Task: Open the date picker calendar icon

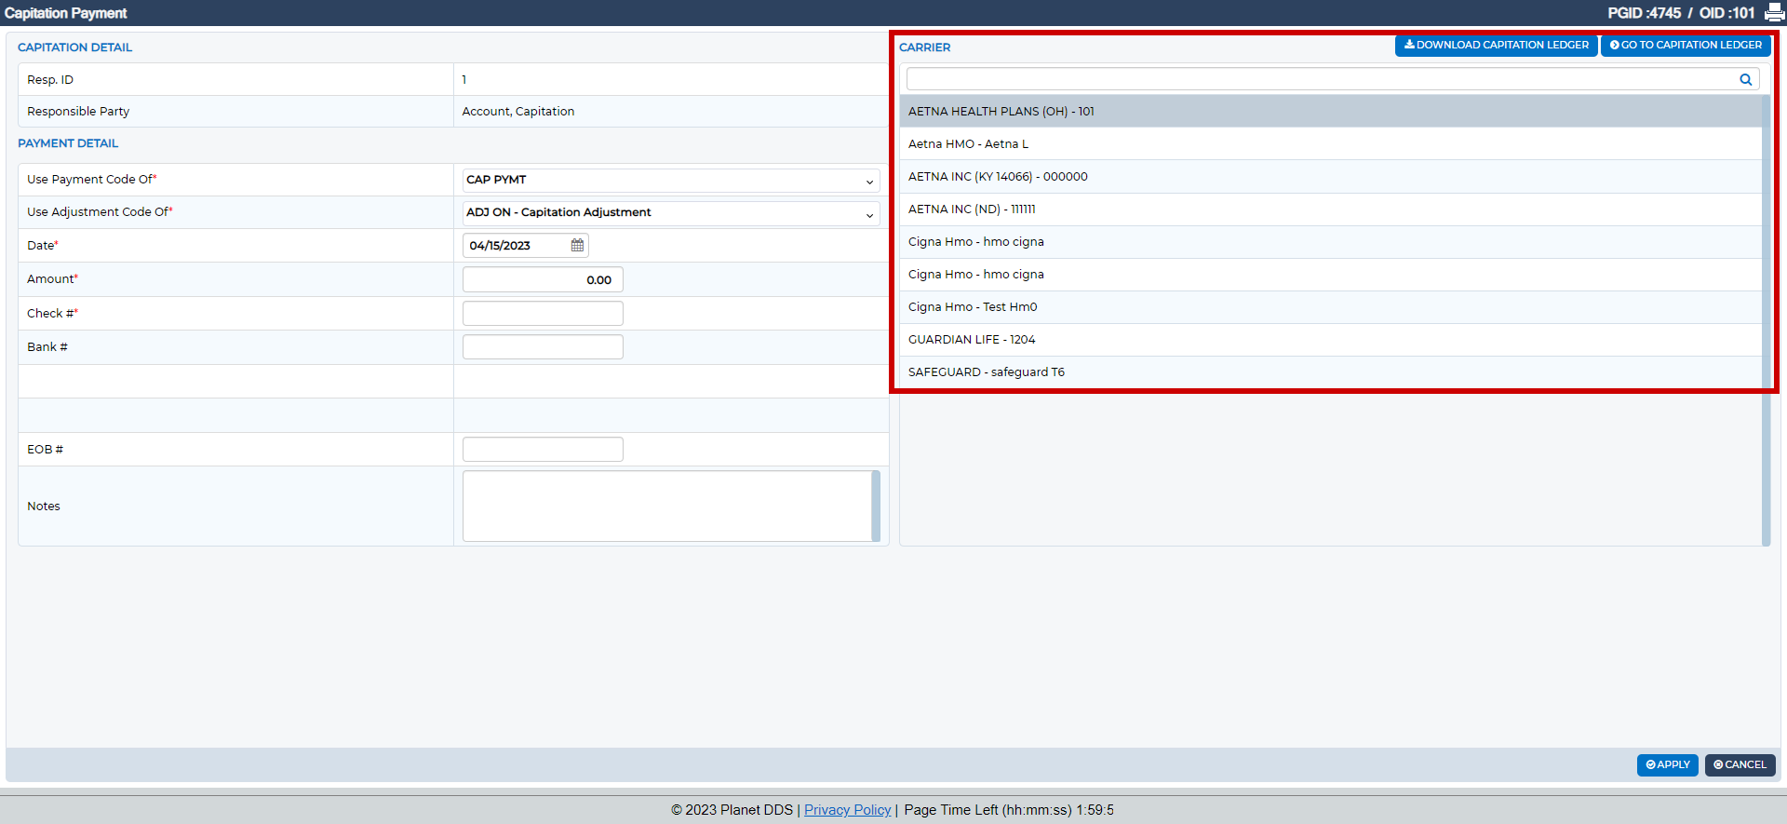Action: click(577, 245)
